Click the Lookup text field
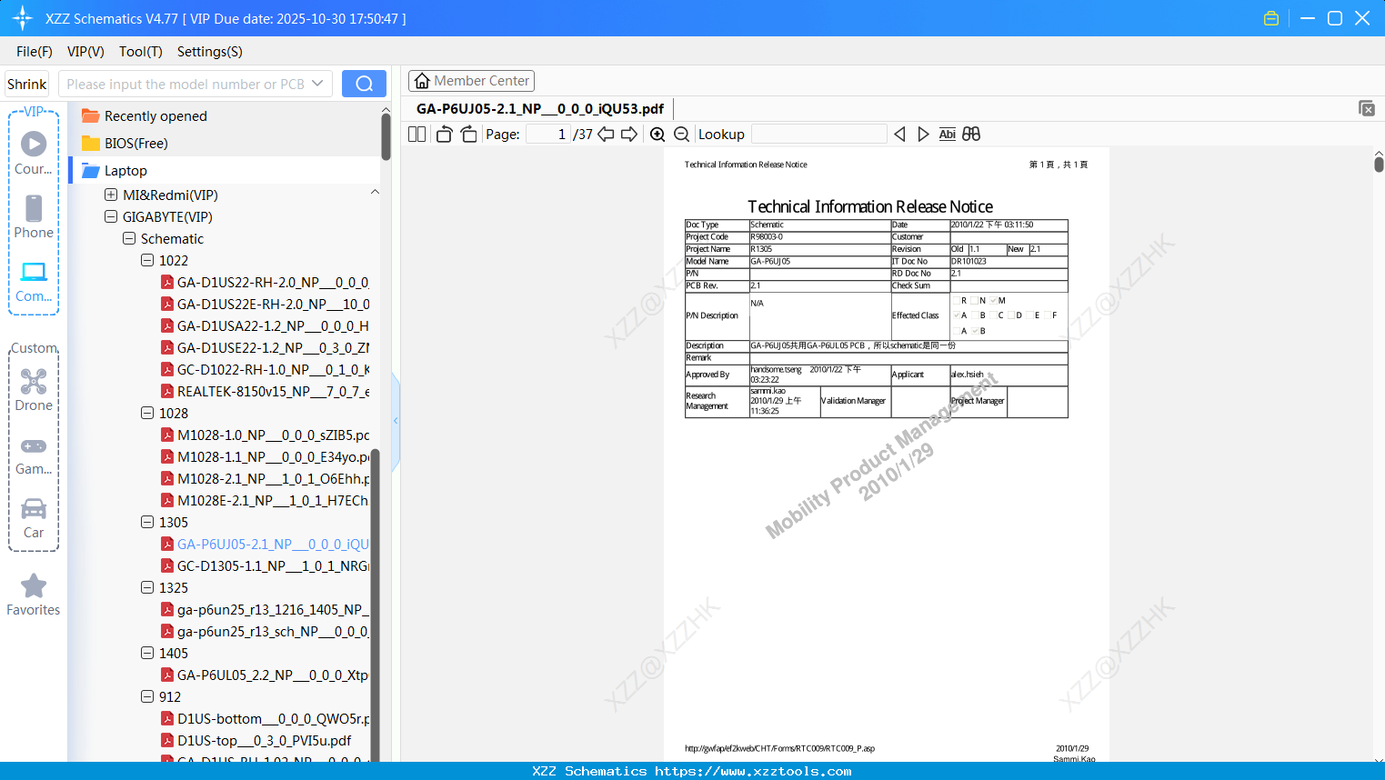This screenshot has width=1385, height=780. (819, 134)
